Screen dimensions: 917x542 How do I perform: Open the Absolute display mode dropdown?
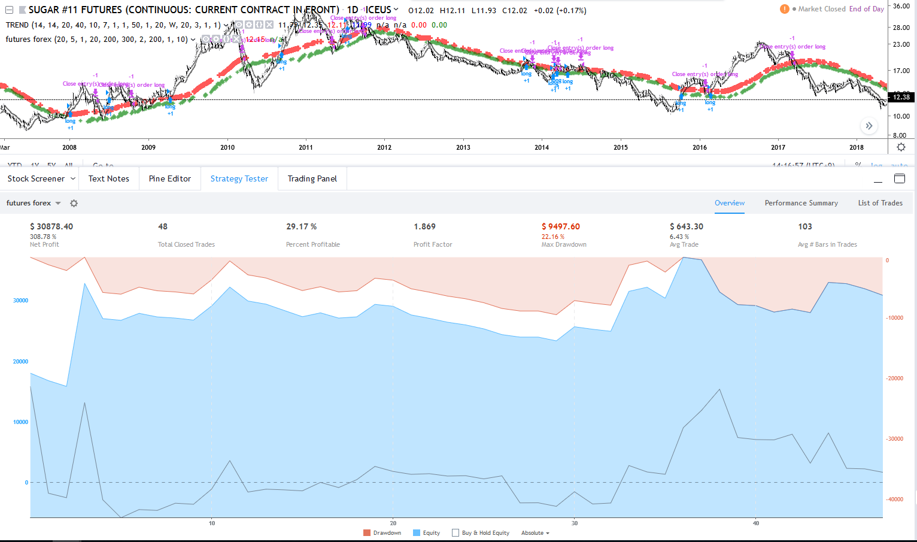click(x=535, y=533)
